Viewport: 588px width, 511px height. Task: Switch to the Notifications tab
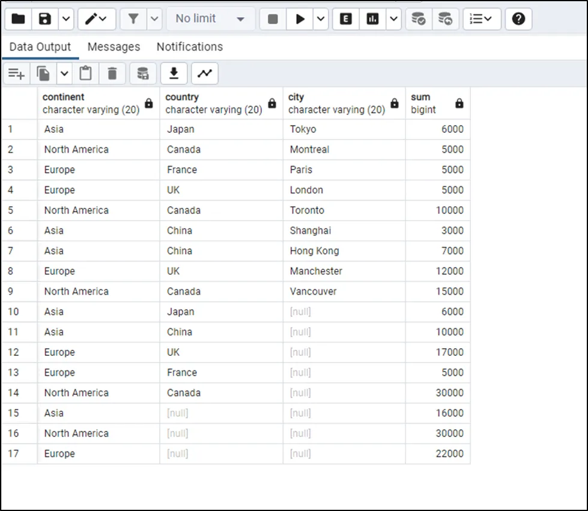[x=189, y=47]
